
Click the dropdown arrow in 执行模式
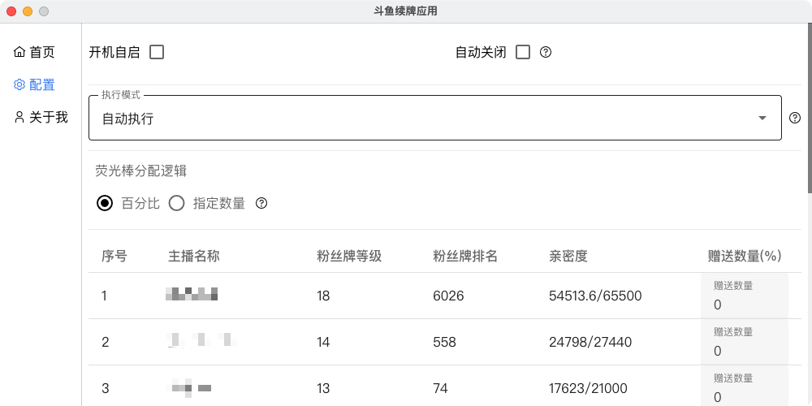(x=762, y=118)
